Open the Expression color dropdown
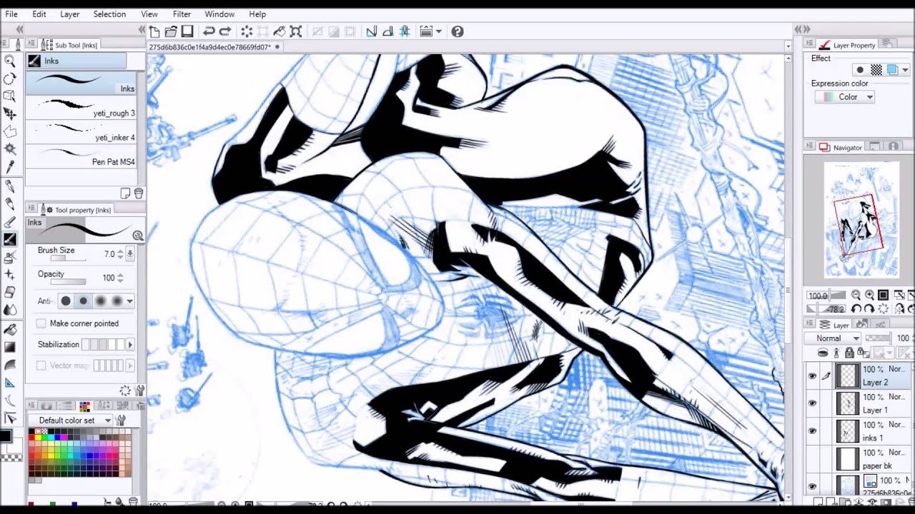The image size is (915, 514). click(x=845, y=97)
